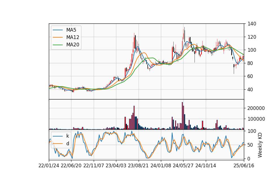Screen dimensions: 271x195
Task: Click the k legend label in KD panel
Action: (67, 136)
